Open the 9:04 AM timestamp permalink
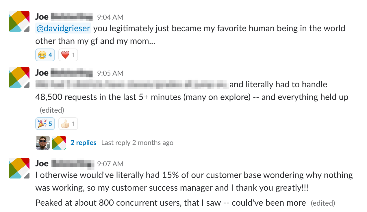 click(110, 17)
